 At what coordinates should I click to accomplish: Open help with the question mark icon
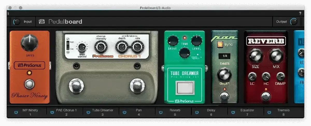click(300, 13)
